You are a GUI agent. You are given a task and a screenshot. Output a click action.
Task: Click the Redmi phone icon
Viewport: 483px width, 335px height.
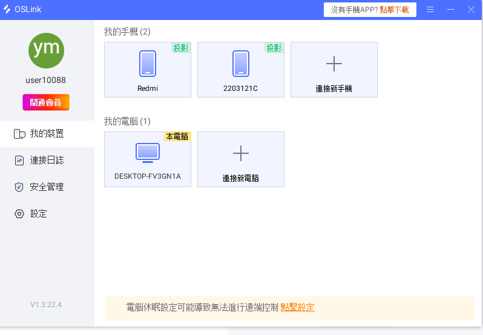pyautogui.click(x=148, y=64)
